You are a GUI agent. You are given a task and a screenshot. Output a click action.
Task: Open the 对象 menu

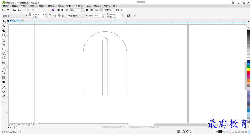click(x=42, y=6)
